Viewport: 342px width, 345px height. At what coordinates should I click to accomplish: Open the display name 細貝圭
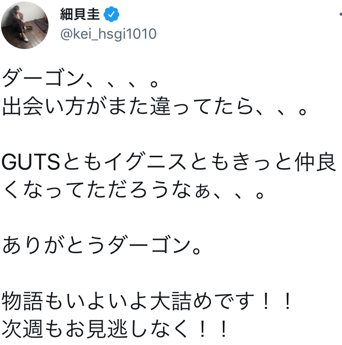point(80,14)
